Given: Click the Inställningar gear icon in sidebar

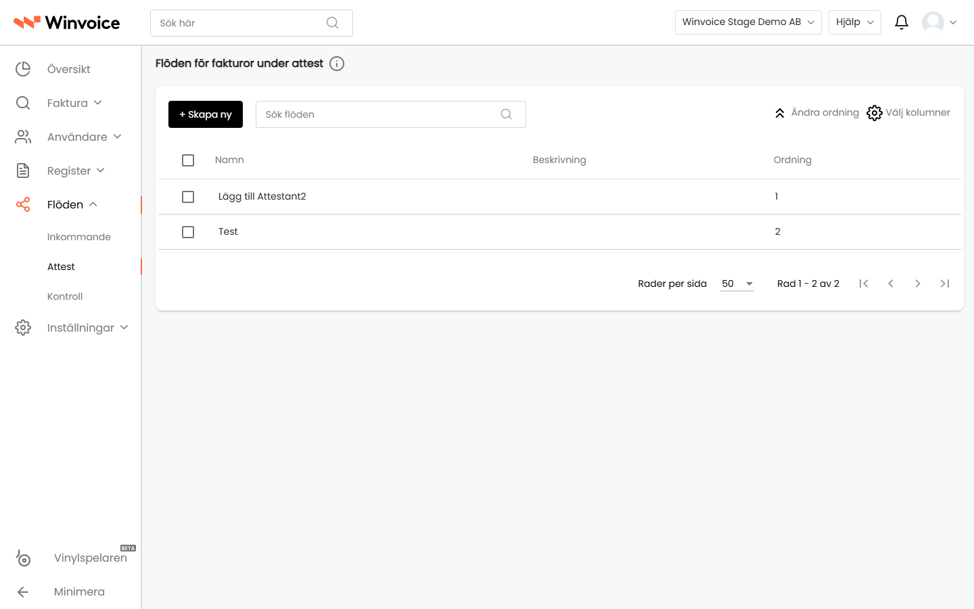Looking at the screenshot, I should [x=23, y=328].
